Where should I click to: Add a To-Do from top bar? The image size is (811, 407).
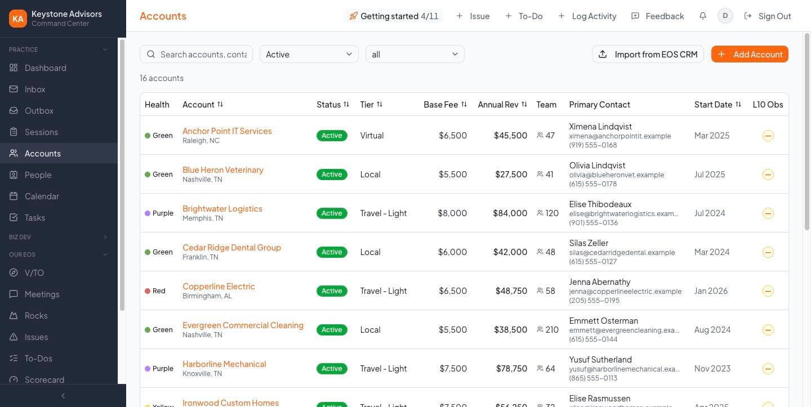point(524,16)
